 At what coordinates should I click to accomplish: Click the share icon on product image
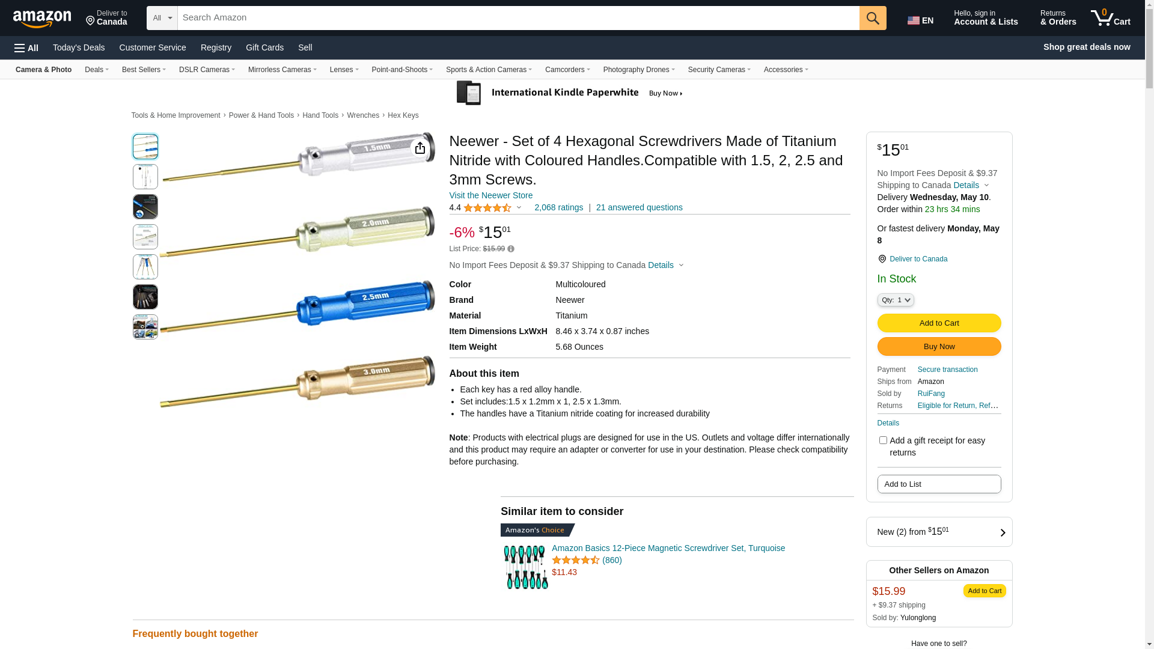(x=420, y=148)
